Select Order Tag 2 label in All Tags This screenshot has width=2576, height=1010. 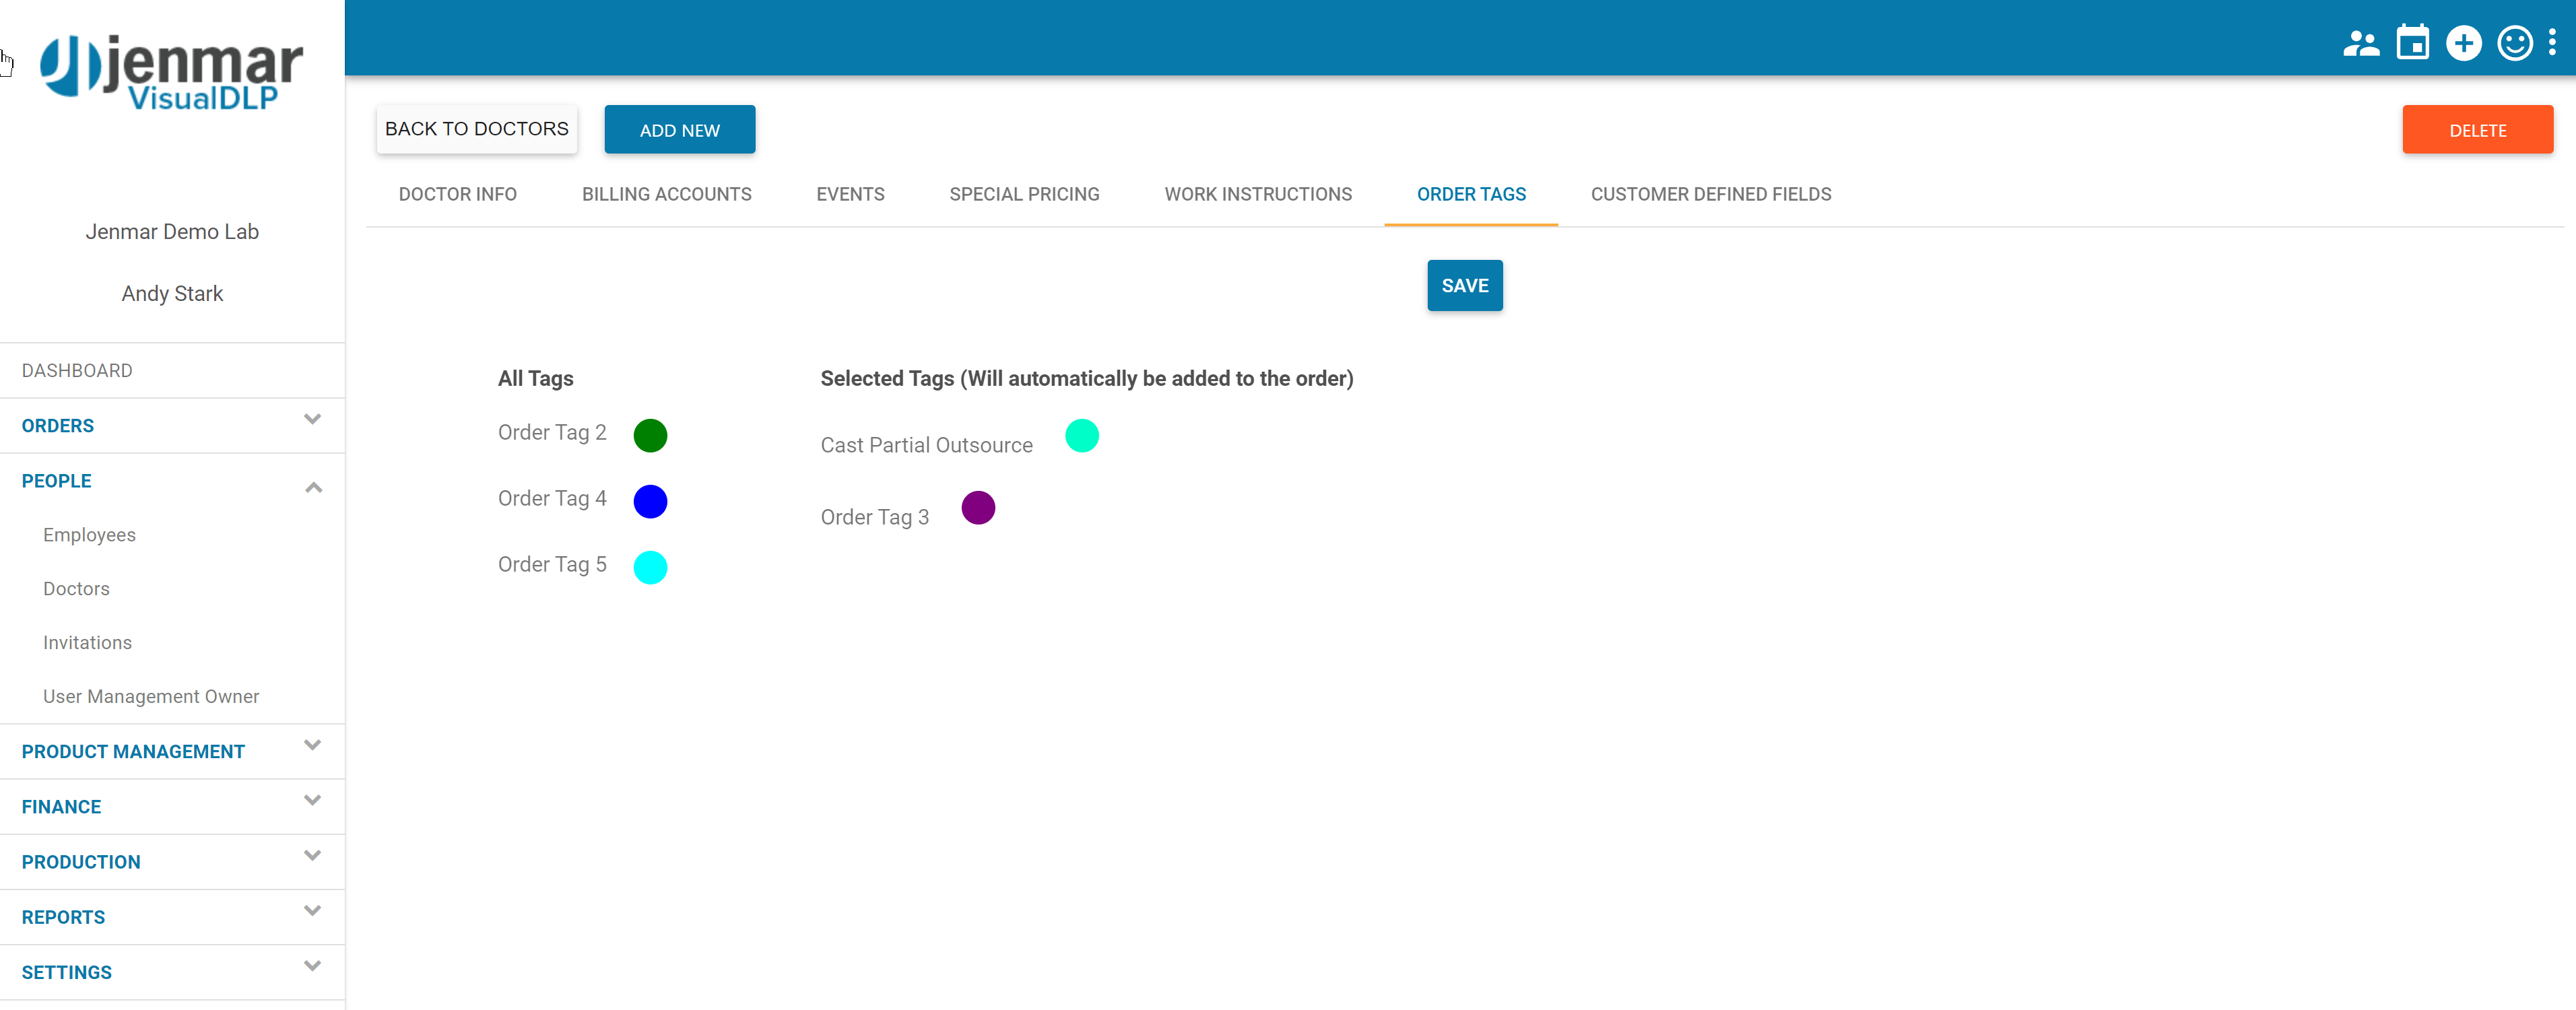552,433
